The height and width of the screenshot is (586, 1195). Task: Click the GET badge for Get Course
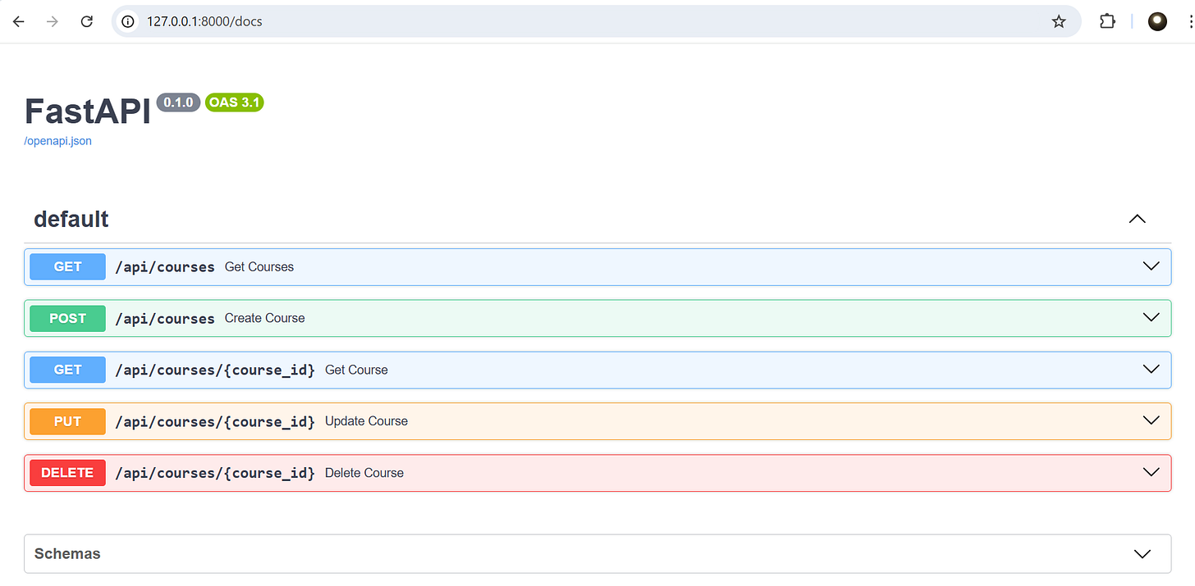[x=67, y=370]
